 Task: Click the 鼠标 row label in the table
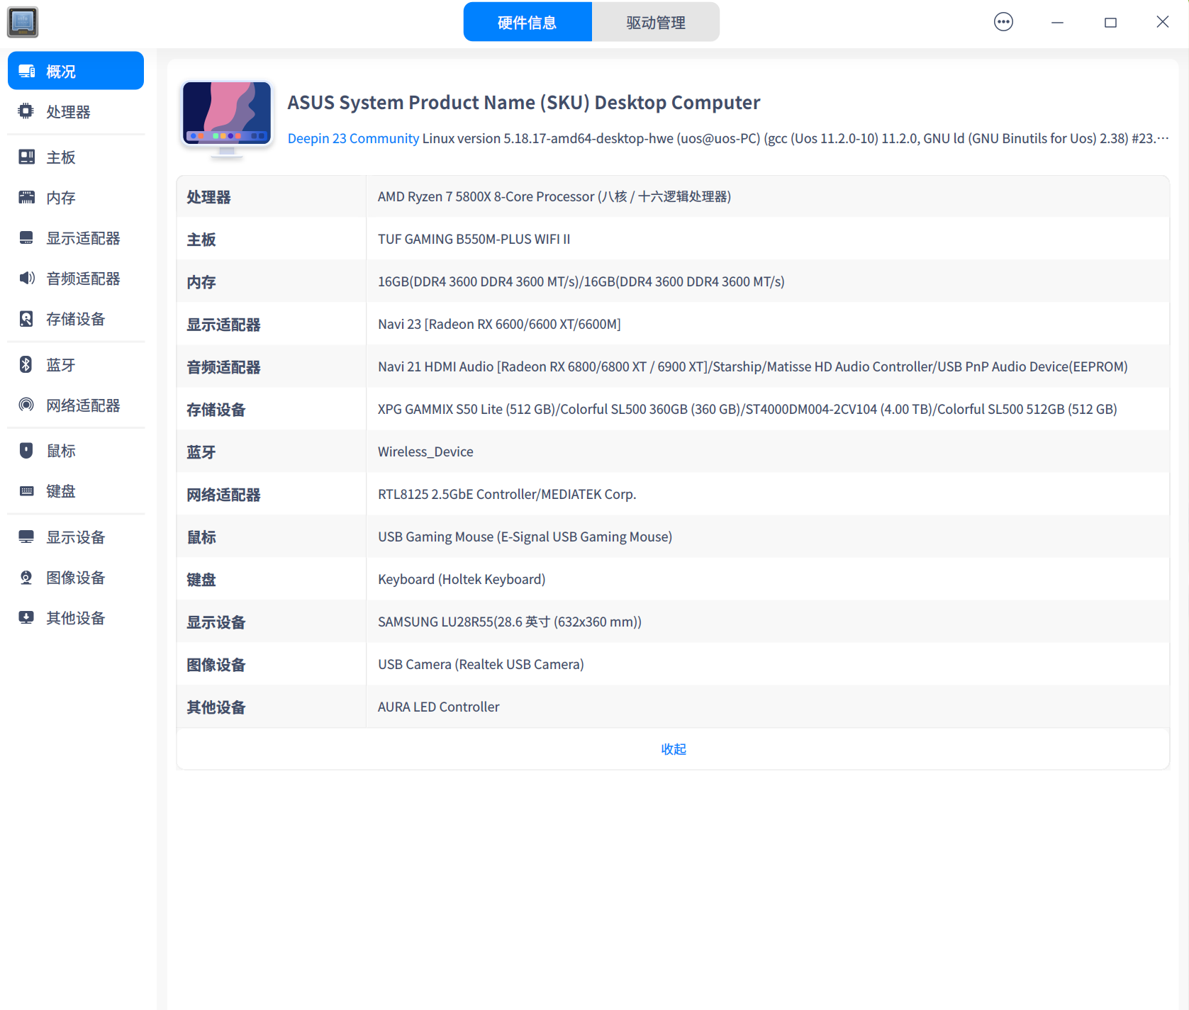pyautogui.click(x=201, y=537)
